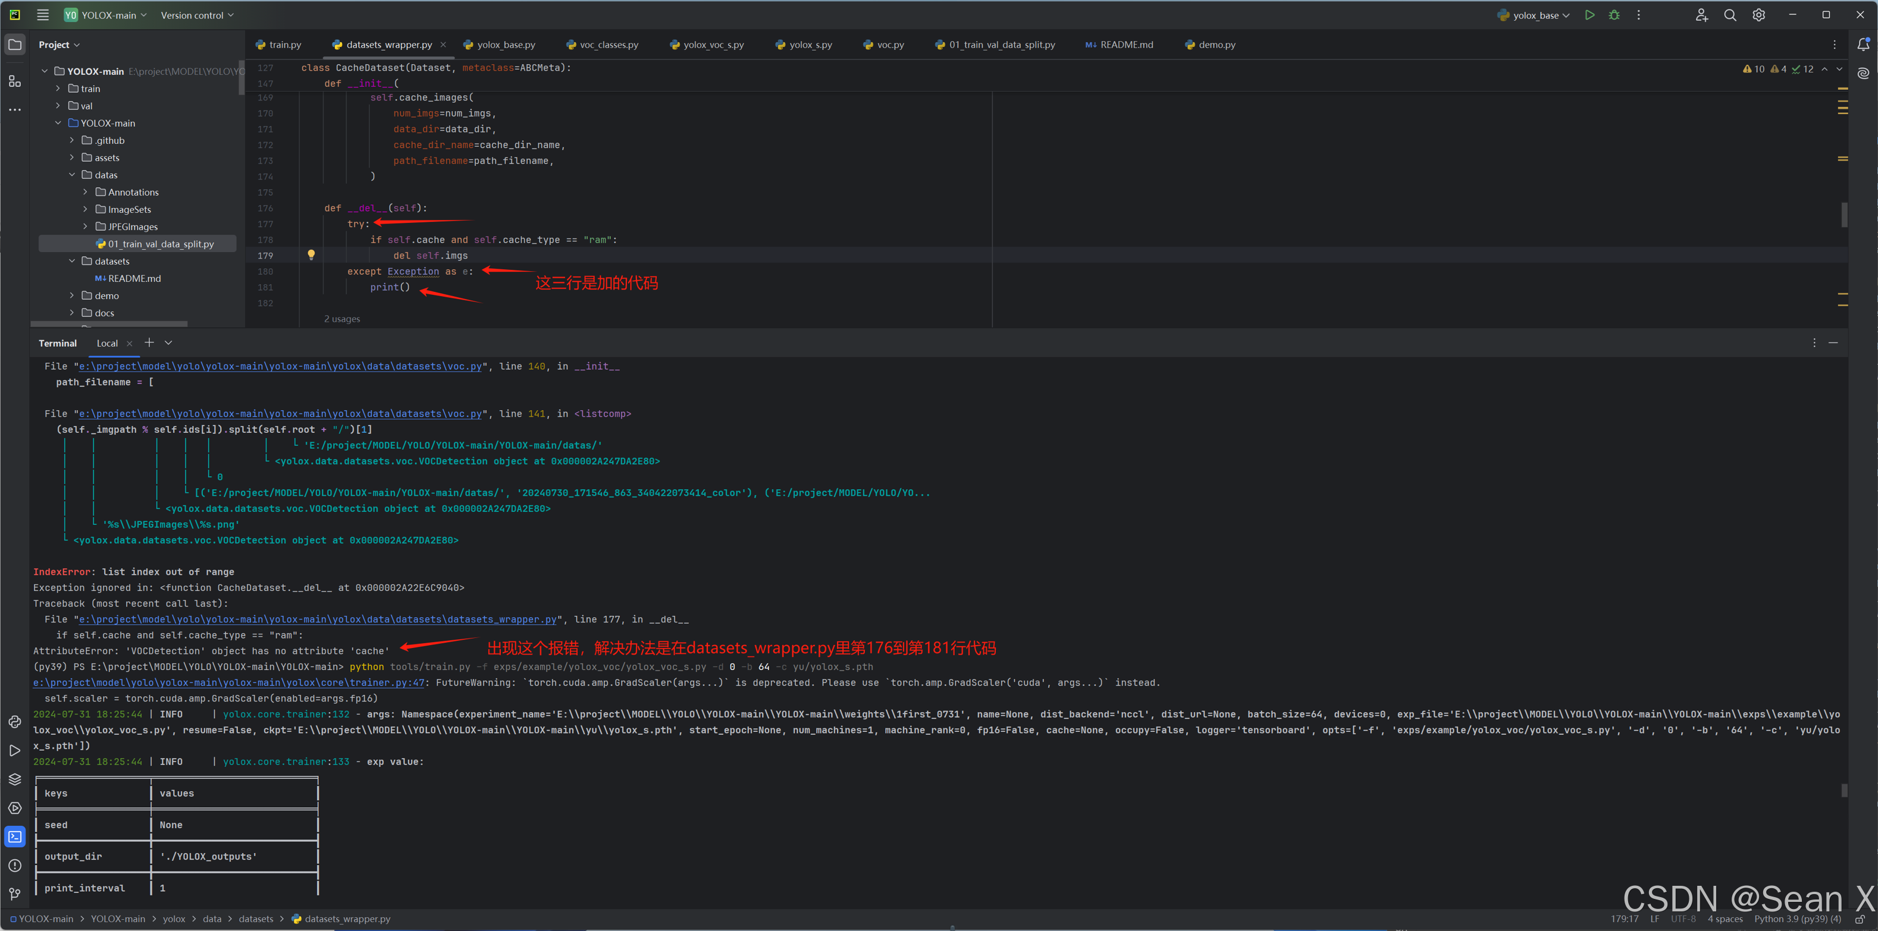
Task: Open the Git tool window at bottom left
Action: point(15,894)
